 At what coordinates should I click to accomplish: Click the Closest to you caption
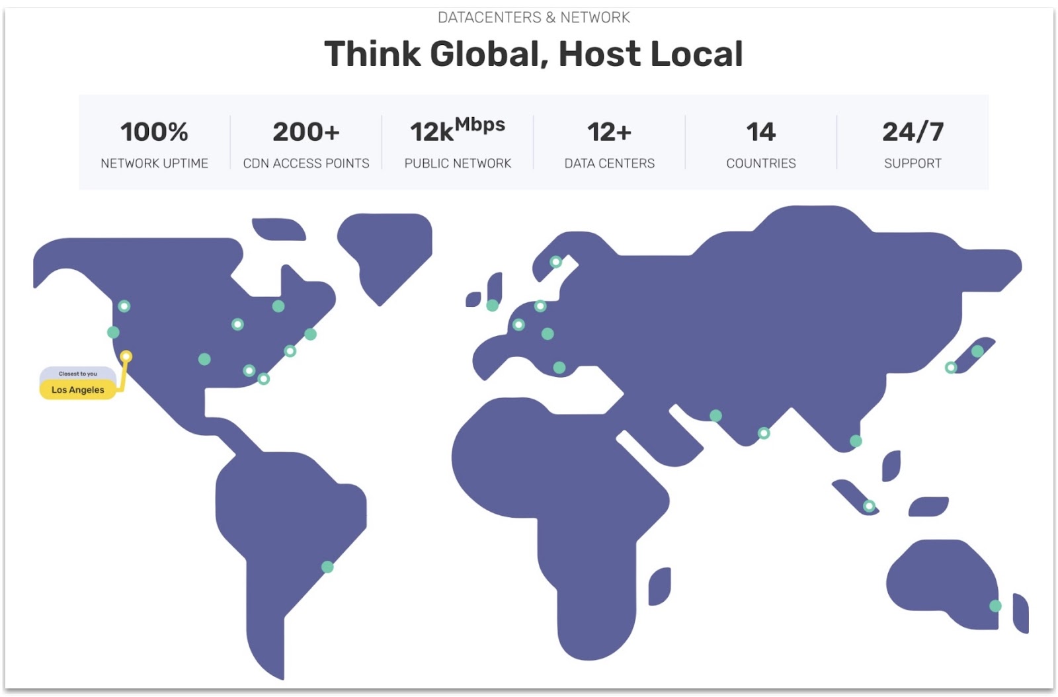(x=78, y=374)
